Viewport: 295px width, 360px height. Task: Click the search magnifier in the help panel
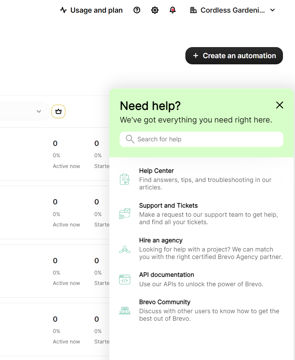pyautogui.click(x=130, y=139)
